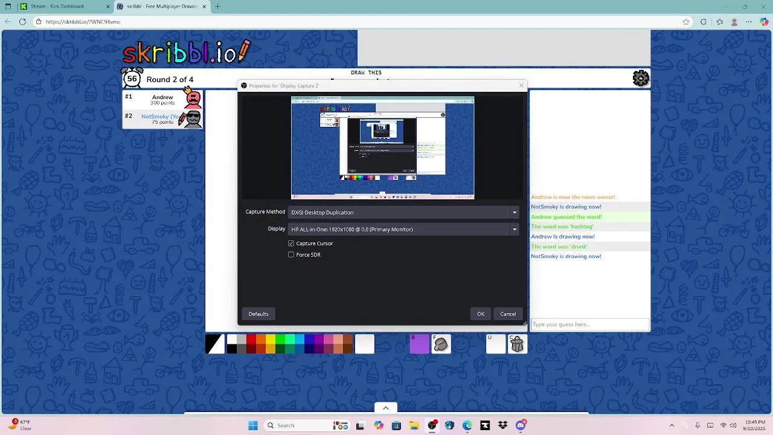Expand the bottom chevron below the toolbar
This screenshot has height=435, width=773.
click(x=386, y=408)
